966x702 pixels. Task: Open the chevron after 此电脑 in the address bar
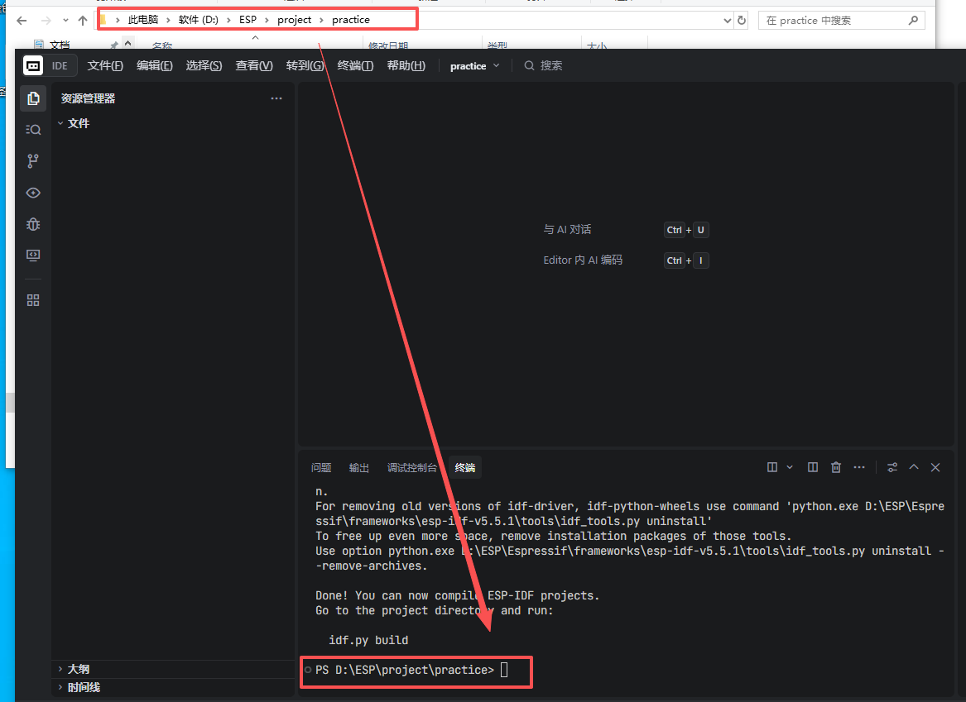168,21
